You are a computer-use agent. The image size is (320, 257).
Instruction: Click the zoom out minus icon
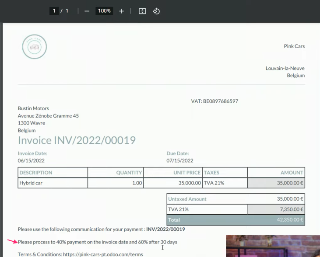[87, 11]
